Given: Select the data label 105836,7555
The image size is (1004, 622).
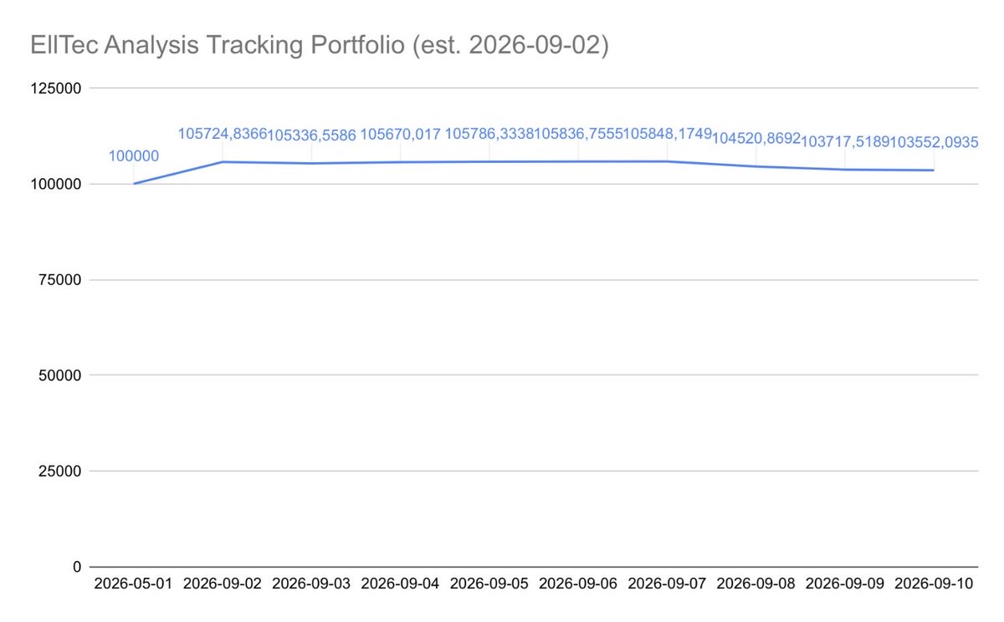Looking at the screenshot, I should 578,134.
